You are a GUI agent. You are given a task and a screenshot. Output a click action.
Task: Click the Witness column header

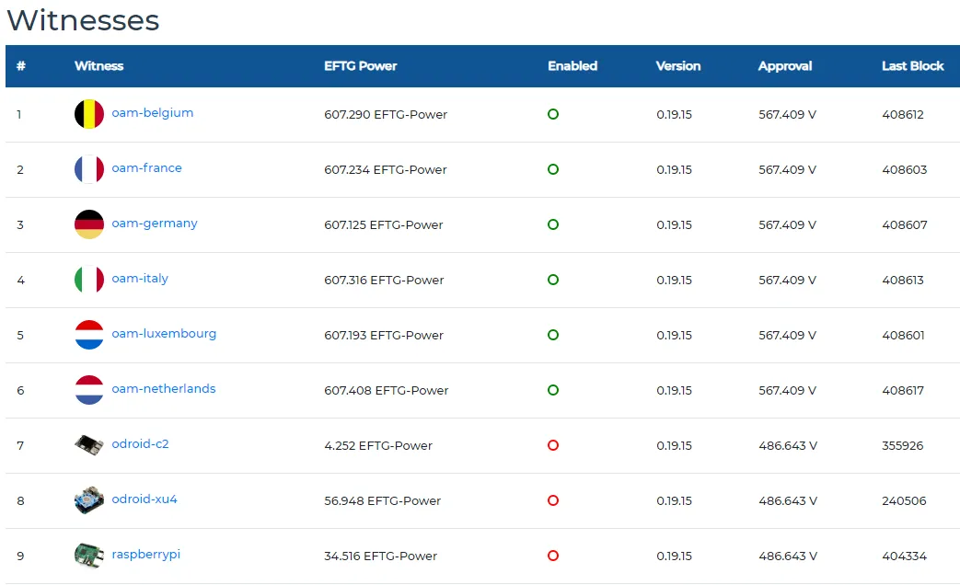(x=98, y=66)
